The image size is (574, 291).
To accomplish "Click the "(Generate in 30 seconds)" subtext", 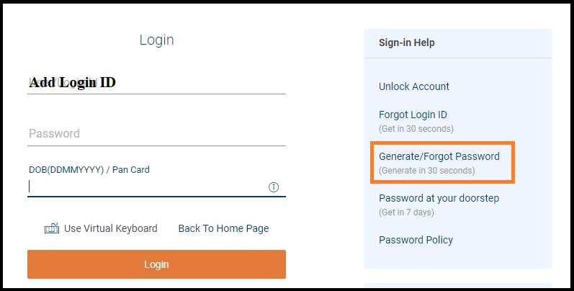I will (x=427, y=171).
